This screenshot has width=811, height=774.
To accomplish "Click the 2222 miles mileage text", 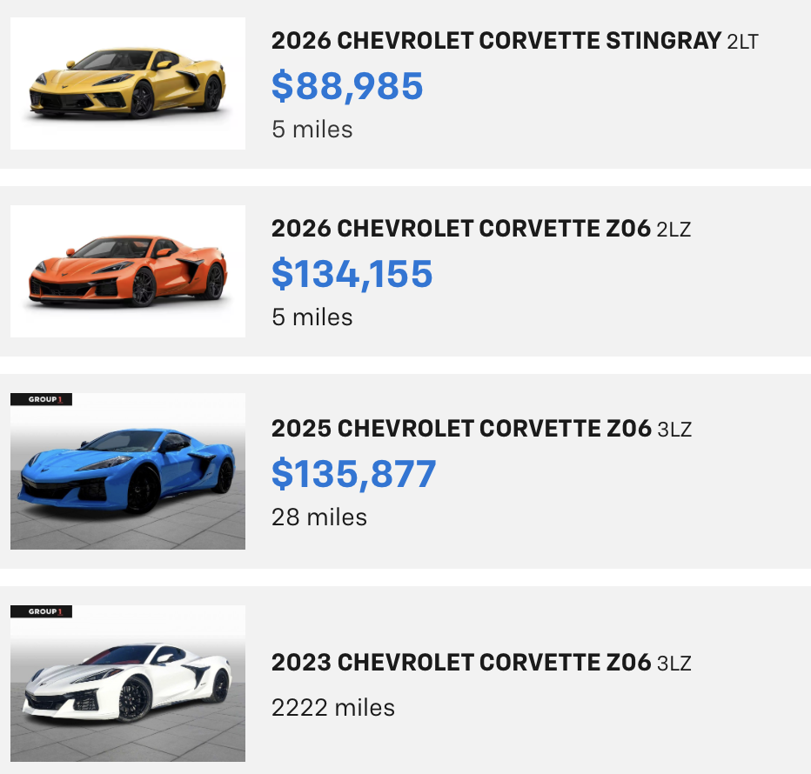I will click(x=333, y=708).
